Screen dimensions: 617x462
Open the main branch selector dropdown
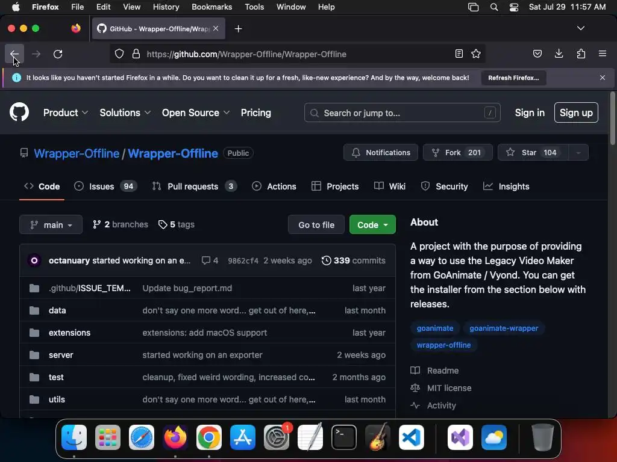pos(51,225)
